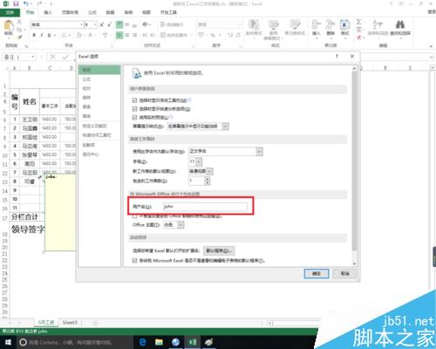This screenshot has height=349, width=436.
Task: Click the Default Programs (默认程序) button
Action: point(219,250)
